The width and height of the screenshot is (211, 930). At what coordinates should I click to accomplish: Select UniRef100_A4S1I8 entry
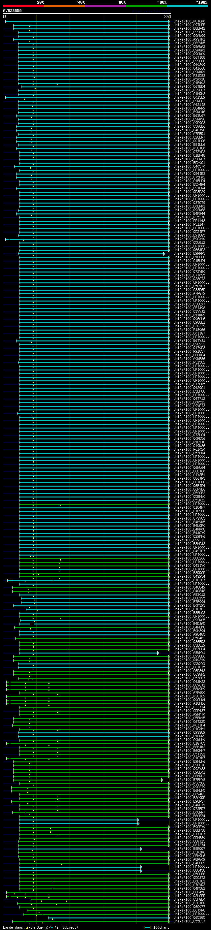click(x=189, y=105)
